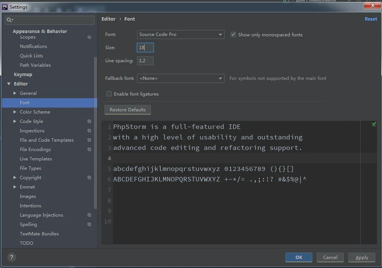Click the Apply button
This screenshot has width=382, height=268.
361,257
